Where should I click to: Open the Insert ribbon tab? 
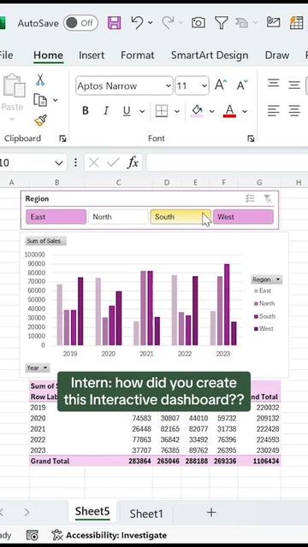pyautogui.click(x=92, y=55)
